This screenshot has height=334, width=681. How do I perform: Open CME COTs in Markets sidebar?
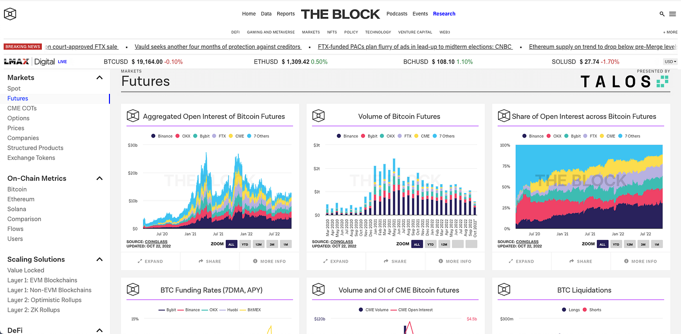click(22, 108)
